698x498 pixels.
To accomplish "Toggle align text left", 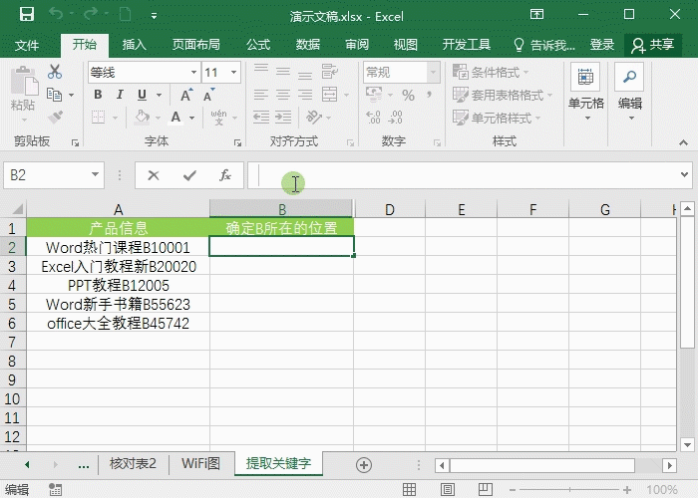I will [x=261, y=95].
